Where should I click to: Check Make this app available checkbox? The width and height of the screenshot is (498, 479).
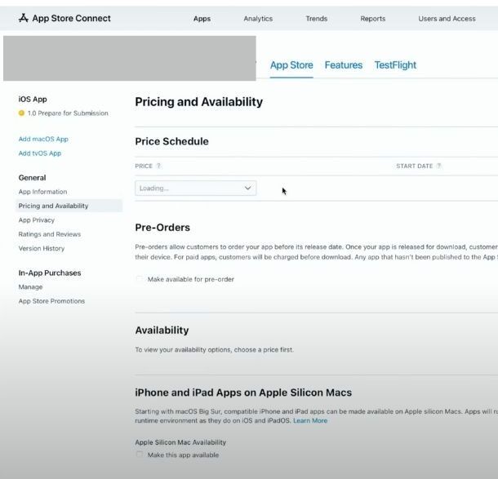pyautogui.click(x=139, y=455)
